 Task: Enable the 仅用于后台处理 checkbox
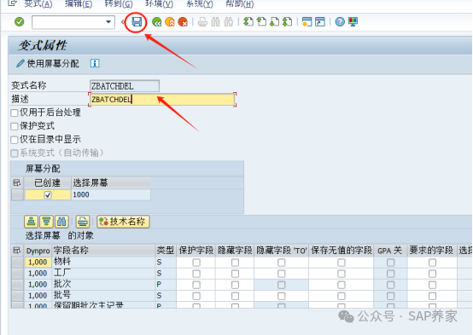coord(15,113)
